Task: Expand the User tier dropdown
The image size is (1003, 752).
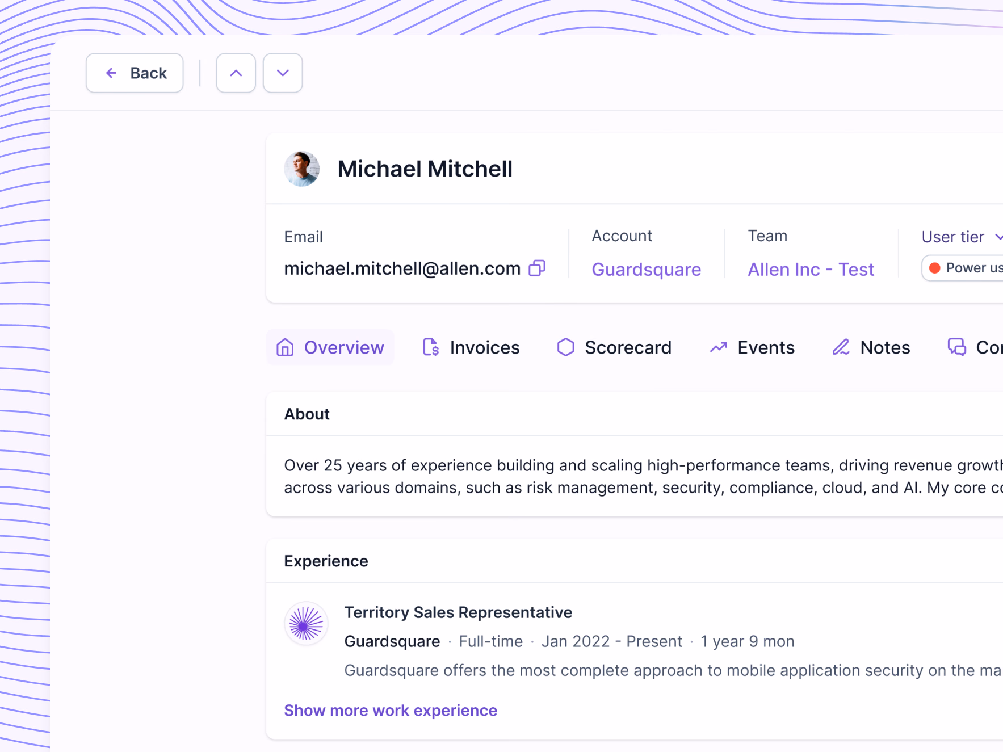Action: click(962, 237)
